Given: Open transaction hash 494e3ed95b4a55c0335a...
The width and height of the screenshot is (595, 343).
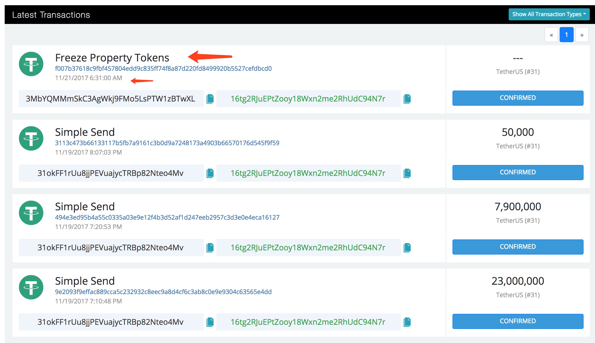Looking at the screenshot, I should [167, 217].
